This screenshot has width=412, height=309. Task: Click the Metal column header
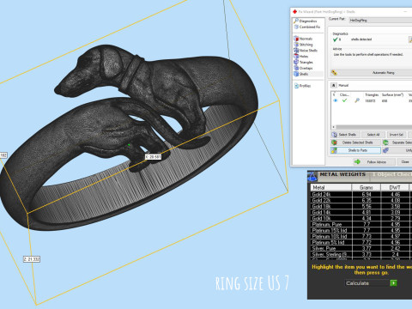coord(331,187)
